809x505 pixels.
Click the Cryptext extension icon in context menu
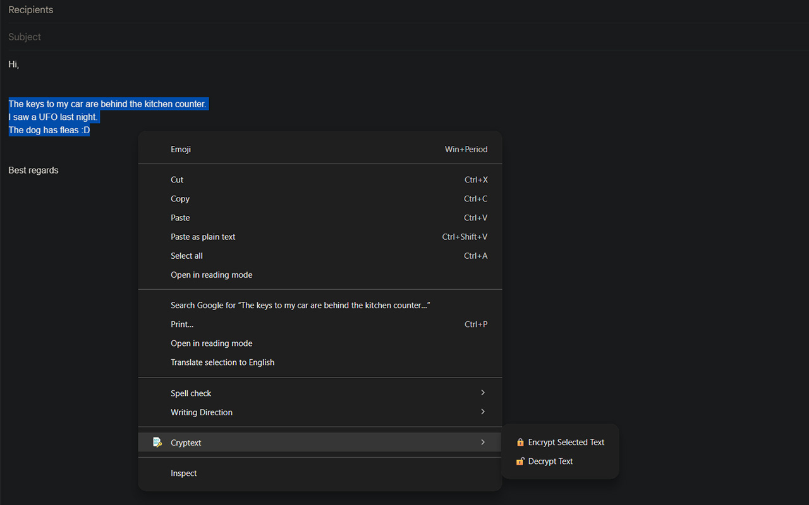point(157,443)
